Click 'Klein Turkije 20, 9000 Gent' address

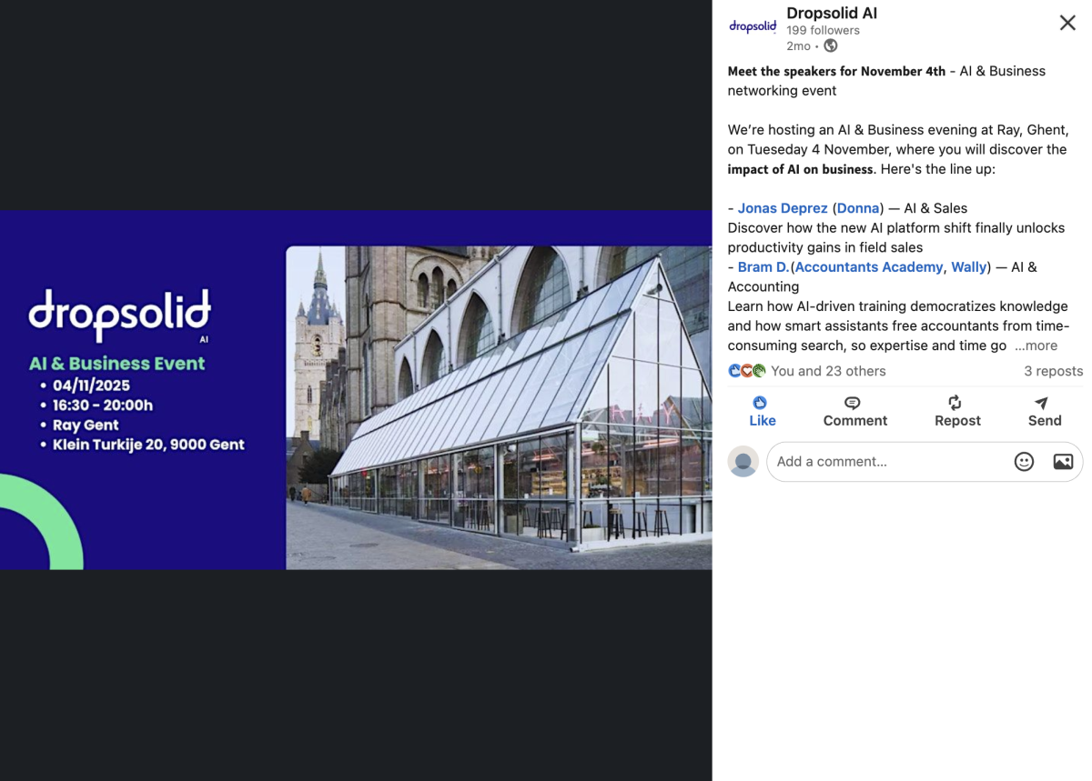click(148, 445)
